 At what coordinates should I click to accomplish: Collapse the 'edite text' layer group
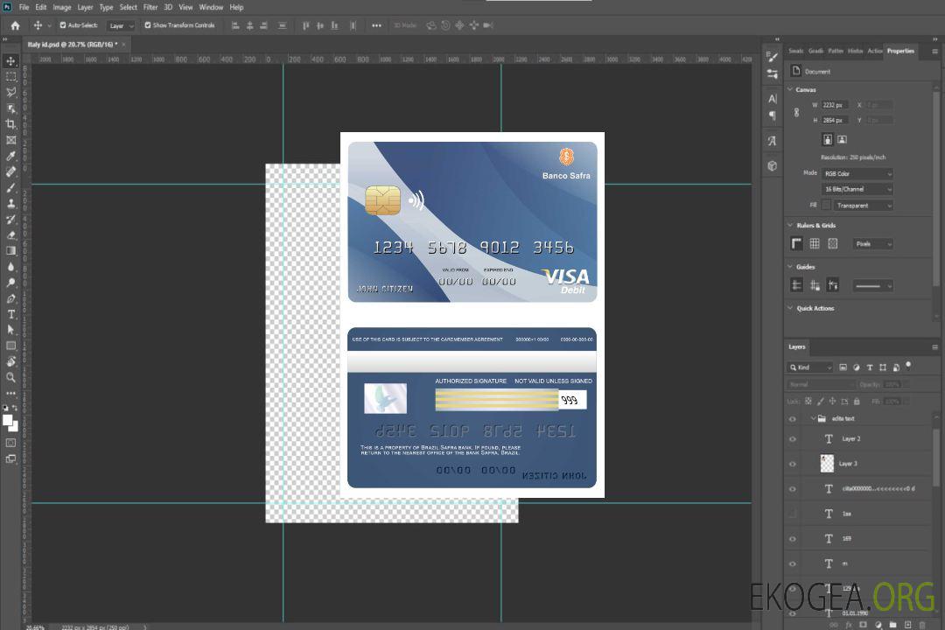click(x=813, y=418)
